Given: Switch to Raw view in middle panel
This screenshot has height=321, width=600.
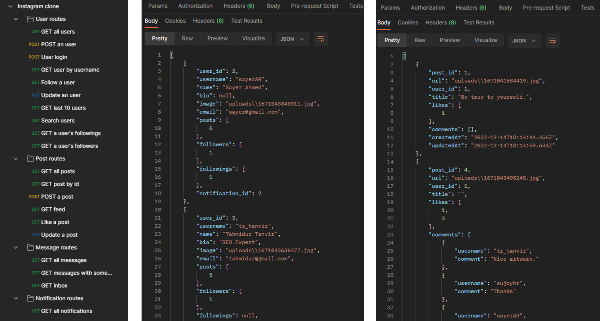Looking at the screenshot, I should [x=187, y=39].
